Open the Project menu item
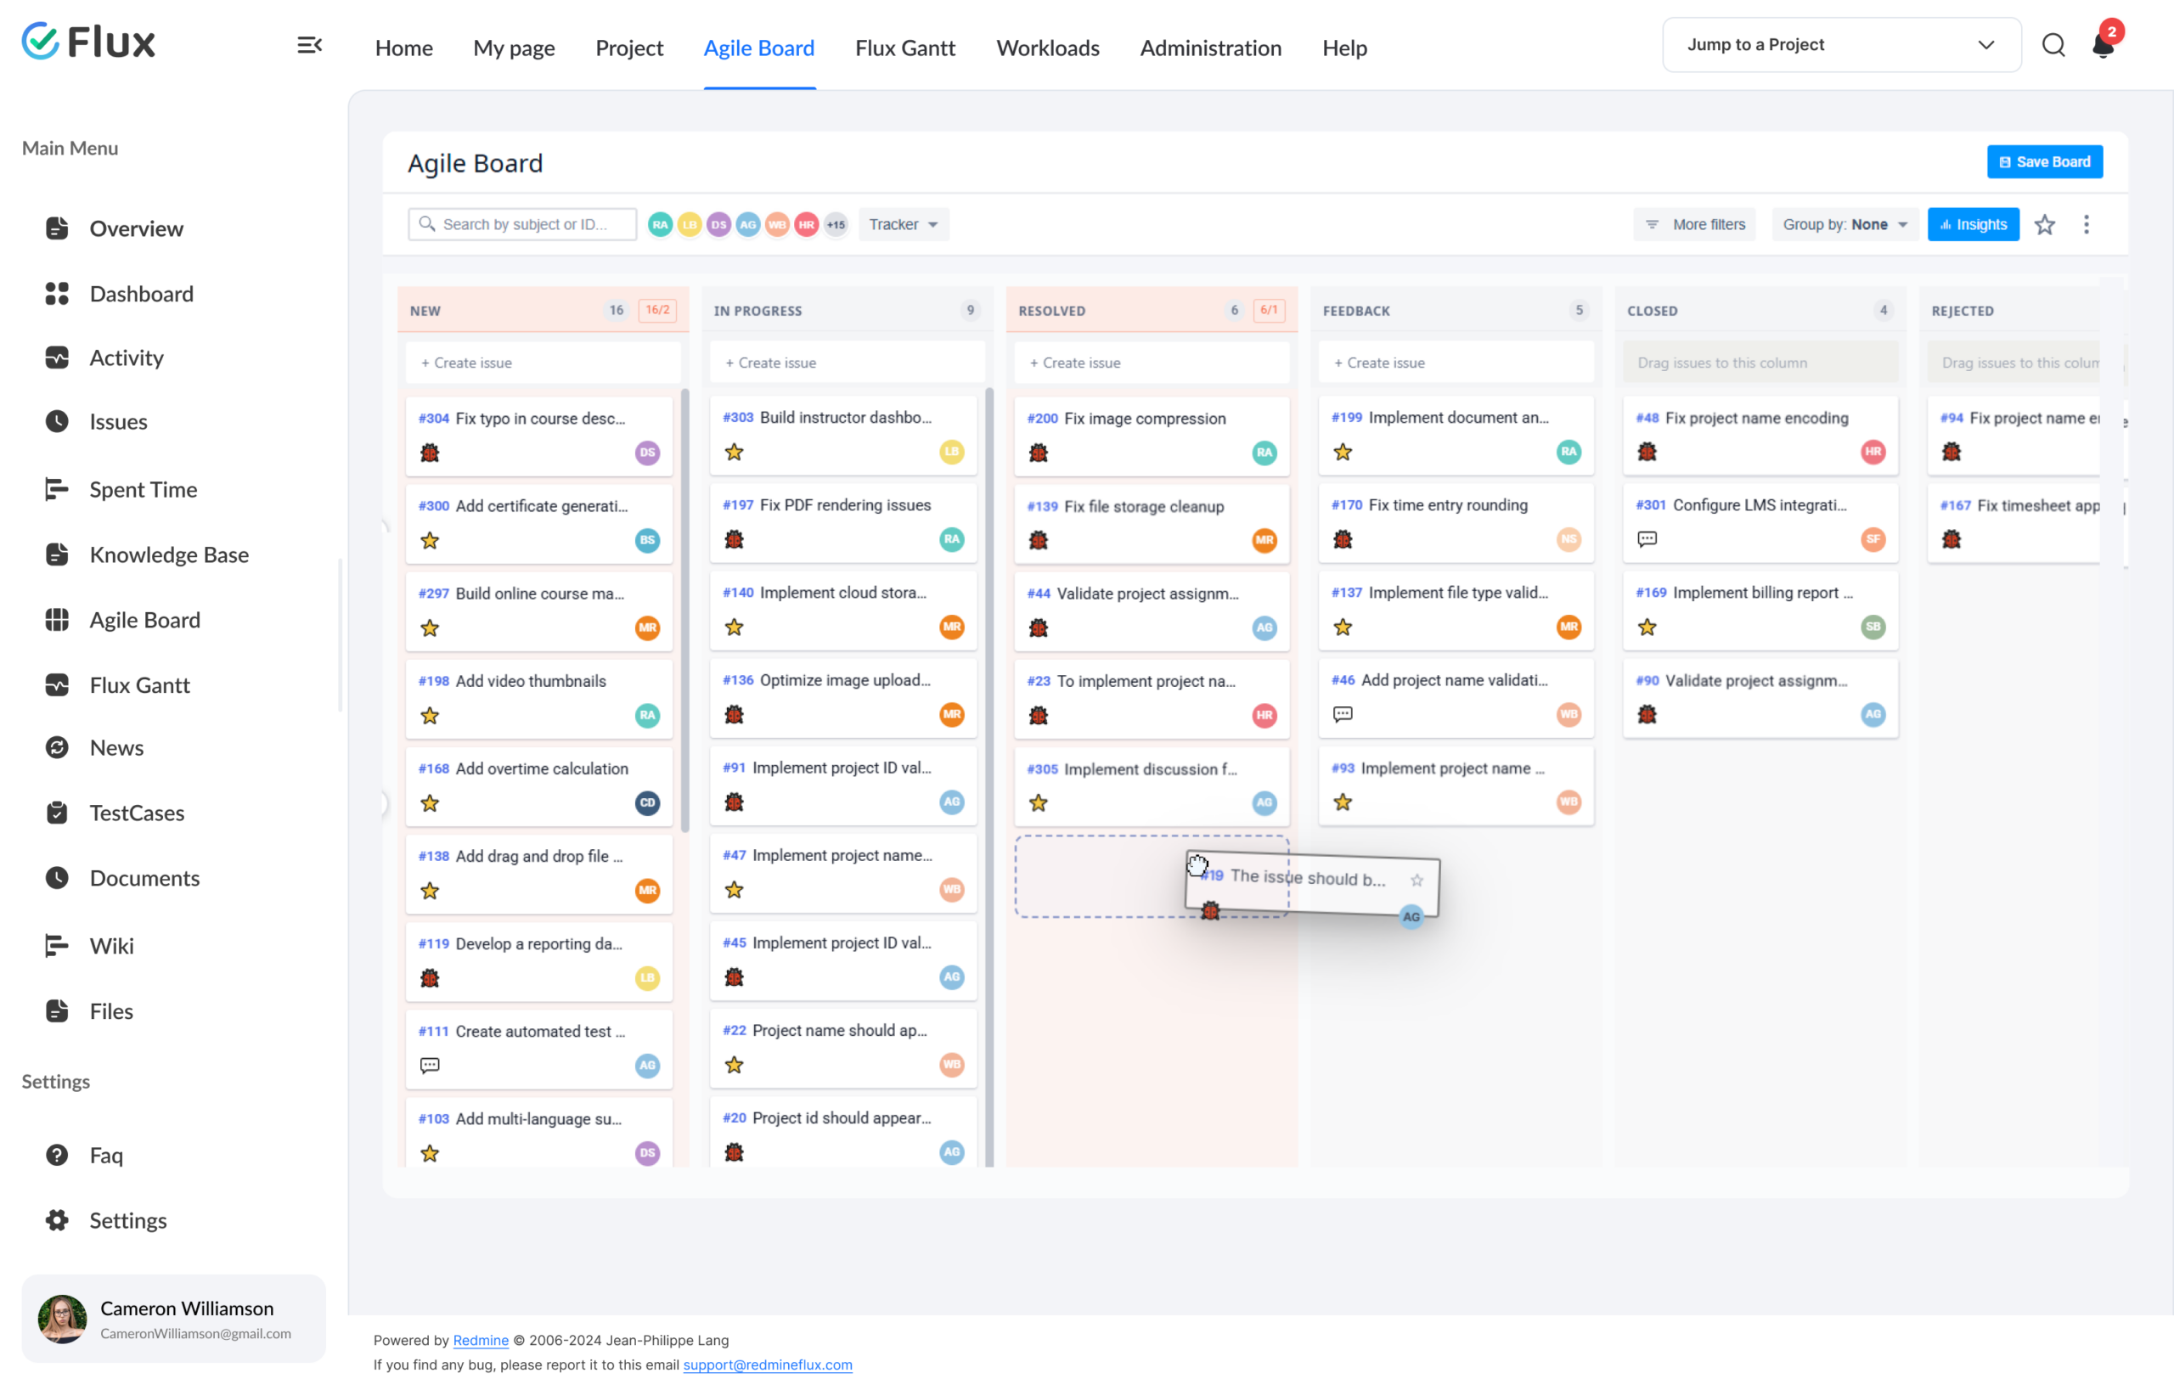This screenshot has height=1390, width=2174. point(629,48)
